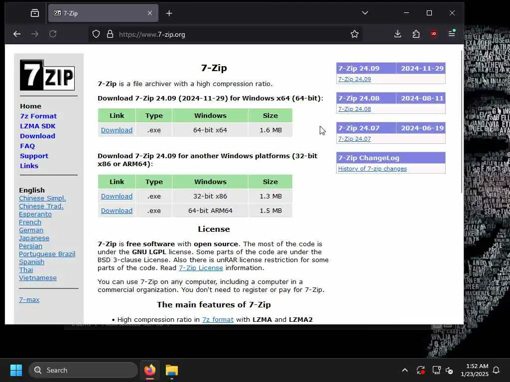Open the LZMA SDK page
The image size is (510, 382).
(x=38, y=126)
